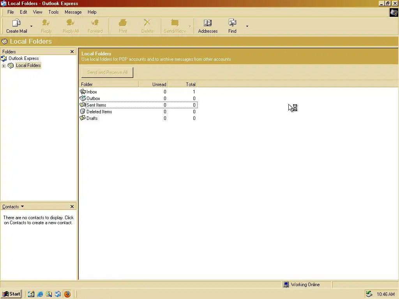Open the Help menu

(x=92, y=12)
